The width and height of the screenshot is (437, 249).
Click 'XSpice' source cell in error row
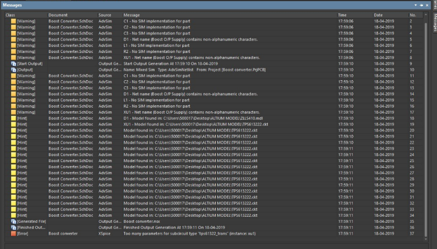(105, 233)
